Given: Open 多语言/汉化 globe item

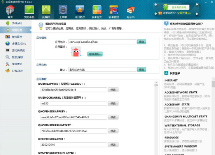Looking at the screenshot, I should (x=16, y=44).
